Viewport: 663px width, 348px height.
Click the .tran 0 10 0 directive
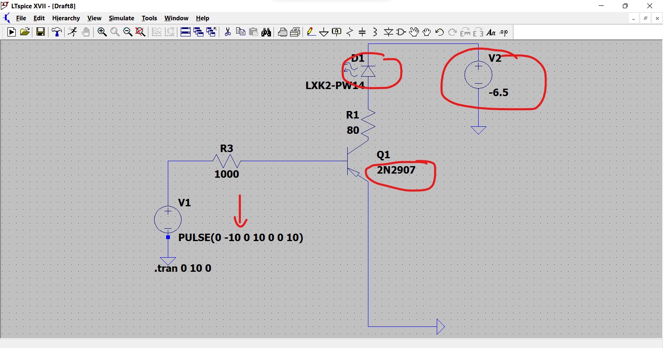click(183, 268)
